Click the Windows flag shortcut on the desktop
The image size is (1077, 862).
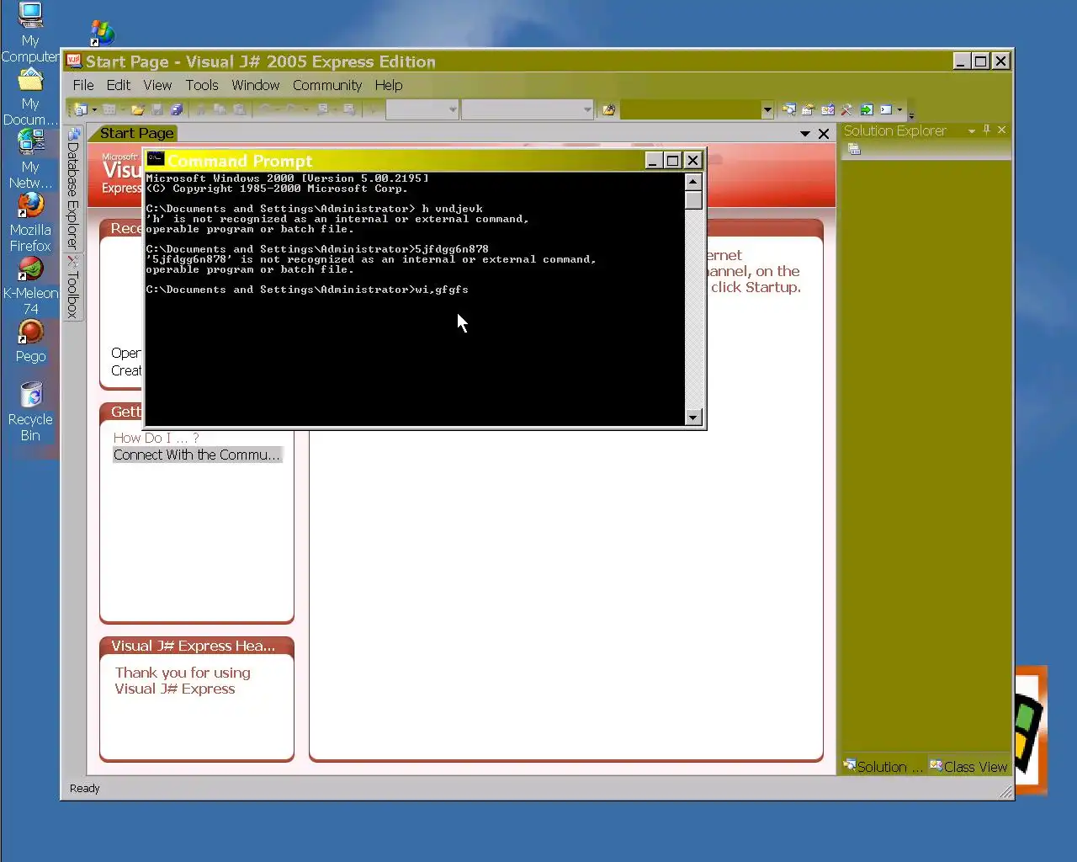click(x=102, y=33)
